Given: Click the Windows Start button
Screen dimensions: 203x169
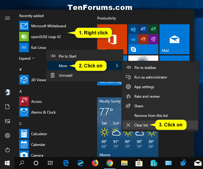Looking at the screenshot, I should [7, 163].
